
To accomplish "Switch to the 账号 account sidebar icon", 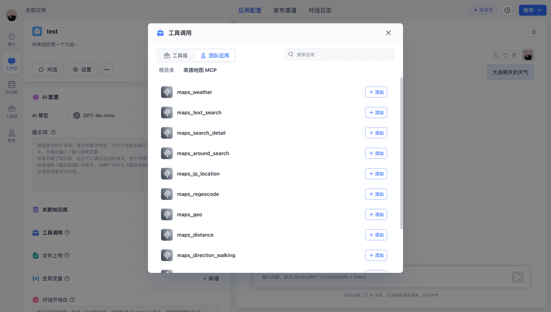I will 11,135.
